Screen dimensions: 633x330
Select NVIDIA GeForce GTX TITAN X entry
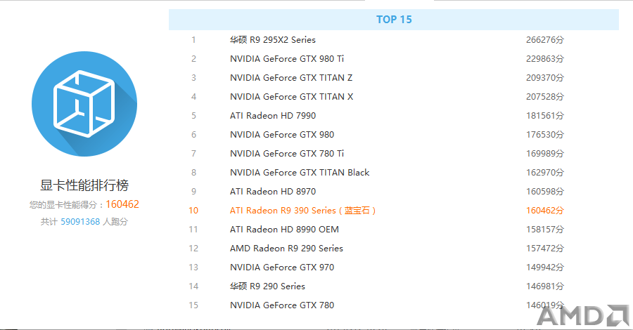[x=291, y=97]
